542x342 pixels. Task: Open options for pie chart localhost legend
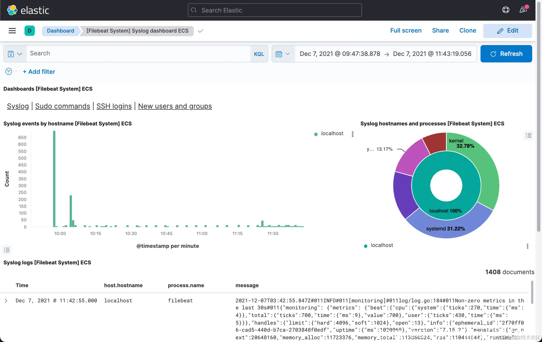[527, 246]
